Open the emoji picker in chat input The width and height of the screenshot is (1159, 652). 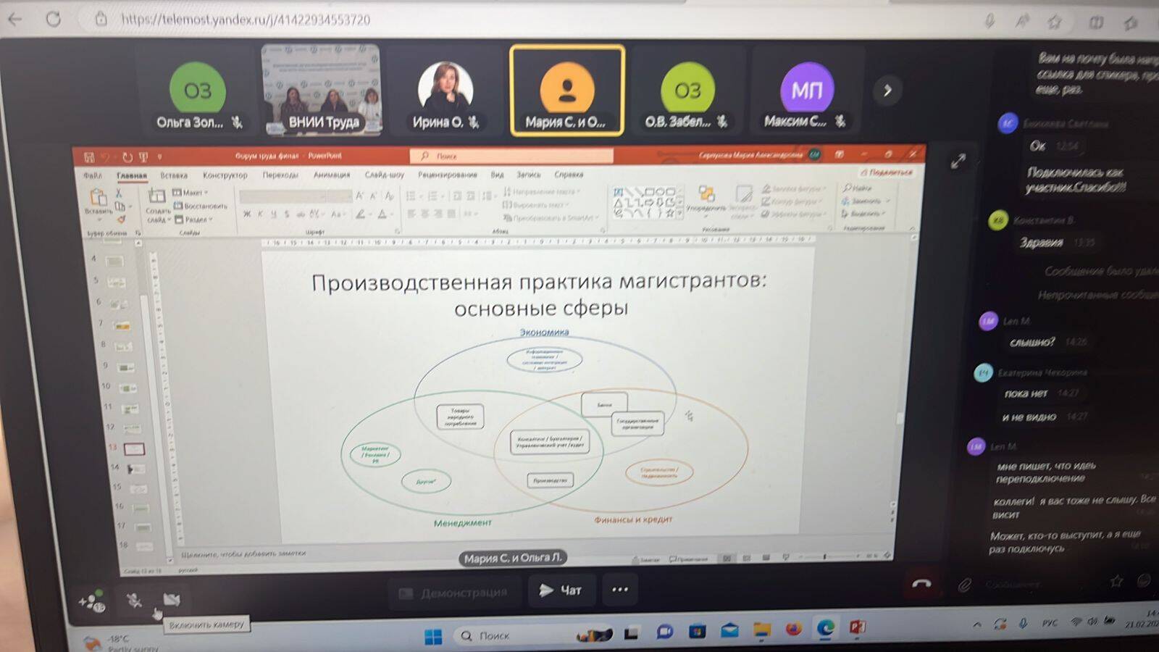coord(1144,580)
